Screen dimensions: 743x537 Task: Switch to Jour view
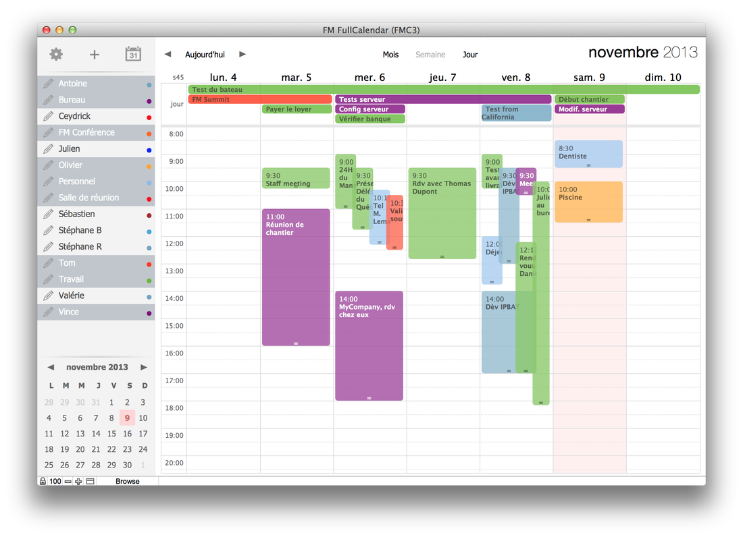tap(470, 55)
